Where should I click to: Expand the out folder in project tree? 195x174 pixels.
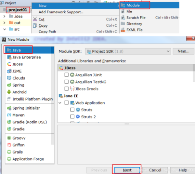pyautogui.click(x=4, y=23)
